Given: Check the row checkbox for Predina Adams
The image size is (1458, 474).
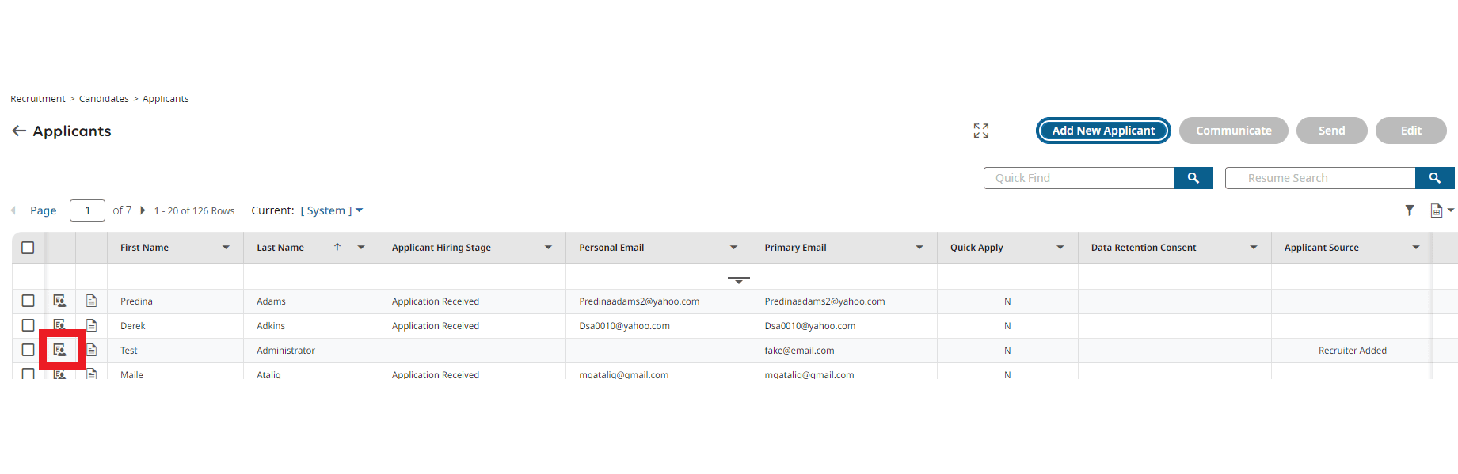Looking at the screenshot, I should point(28,301).
